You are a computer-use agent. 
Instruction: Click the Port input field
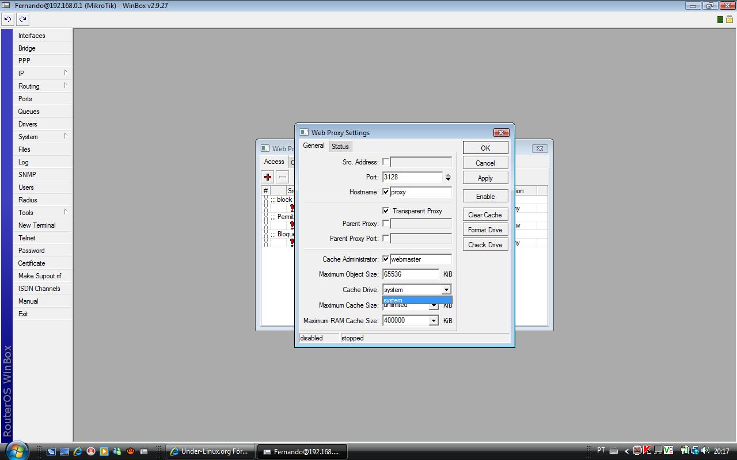[x=412, y=177]
